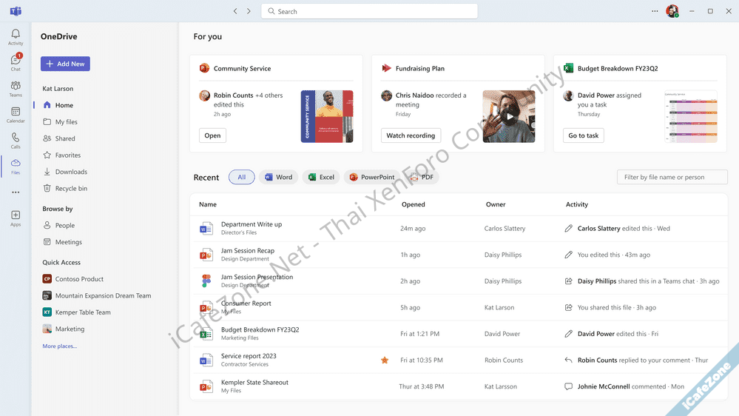This screenshot has height=416, width=739.
Task: Open the Activity bell icon
Action: pos(16,35)
